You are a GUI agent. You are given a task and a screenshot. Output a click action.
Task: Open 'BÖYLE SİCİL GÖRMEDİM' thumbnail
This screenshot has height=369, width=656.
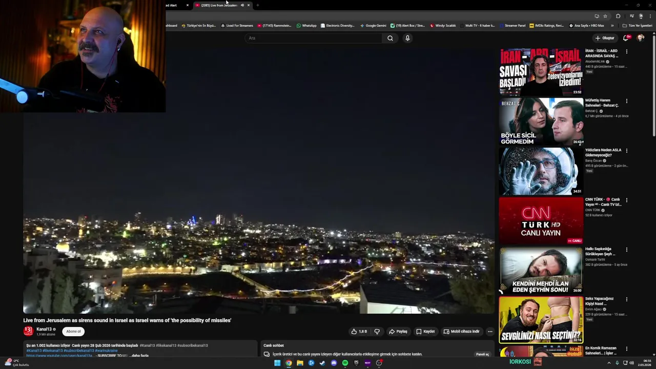point(541,121)
